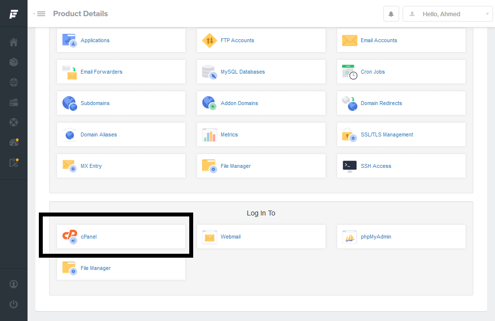Click the FTP Accounts diamond icon
This screenshot has height=321, width=495.
tap(209, 40)
